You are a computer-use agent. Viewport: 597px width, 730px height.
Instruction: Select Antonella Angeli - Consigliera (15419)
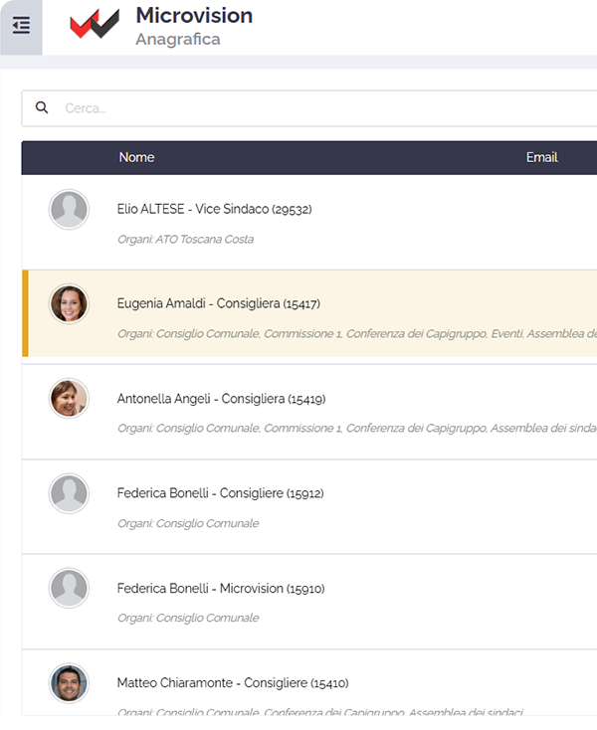220,399
